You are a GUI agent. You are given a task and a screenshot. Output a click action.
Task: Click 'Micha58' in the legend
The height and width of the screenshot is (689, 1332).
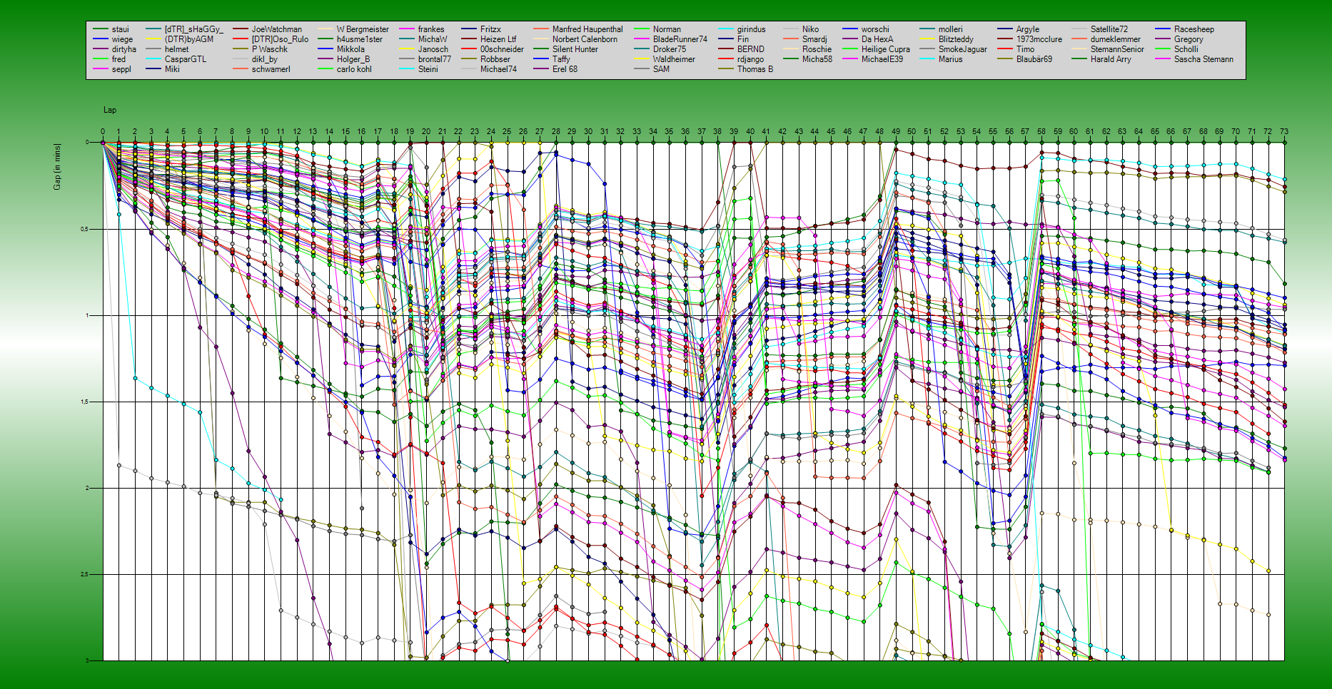click(x=808, y=59)
